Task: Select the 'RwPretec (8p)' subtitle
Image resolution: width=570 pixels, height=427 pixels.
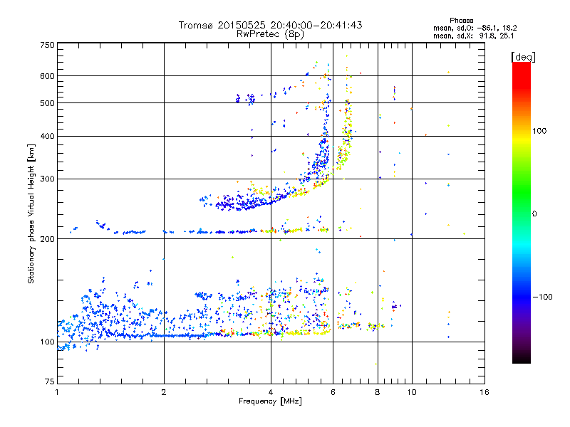Action: pyautogui.click(x=270, y=34)
